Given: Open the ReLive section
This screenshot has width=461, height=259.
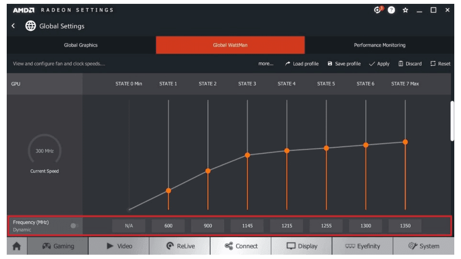Looking at the screenshot, I should click(x=180, y=246).
